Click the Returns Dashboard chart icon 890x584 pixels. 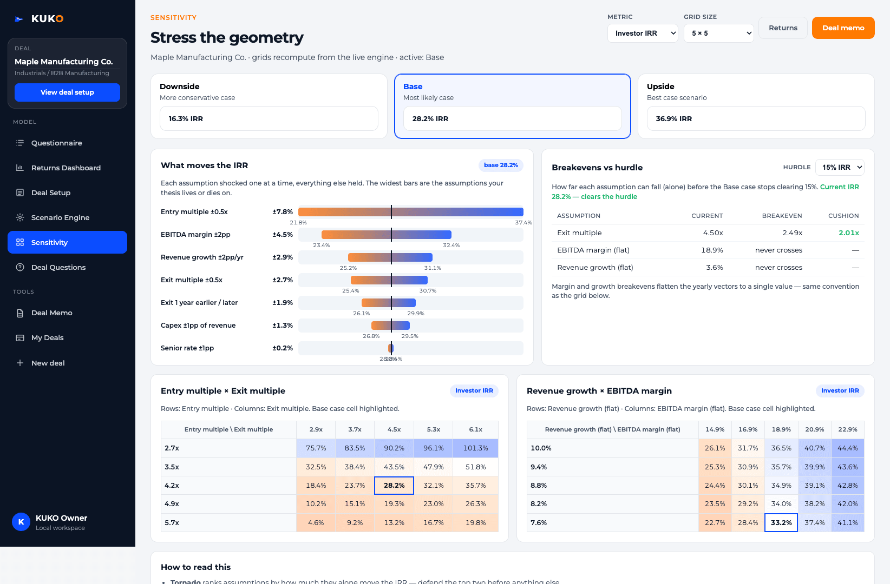(20, 168)
